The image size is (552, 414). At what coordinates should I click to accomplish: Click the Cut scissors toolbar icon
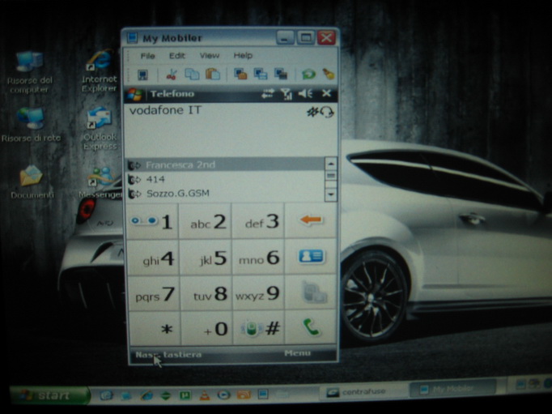pos(172,75)
